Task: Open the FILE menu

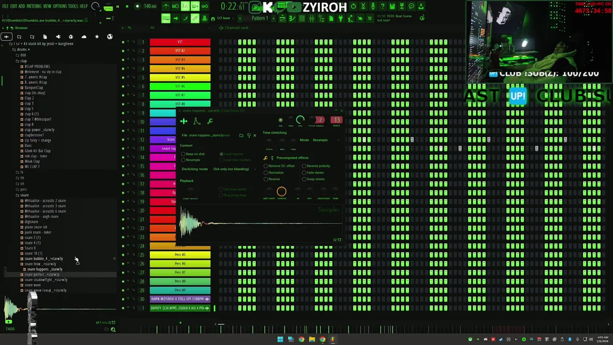Action: point(5,6)
